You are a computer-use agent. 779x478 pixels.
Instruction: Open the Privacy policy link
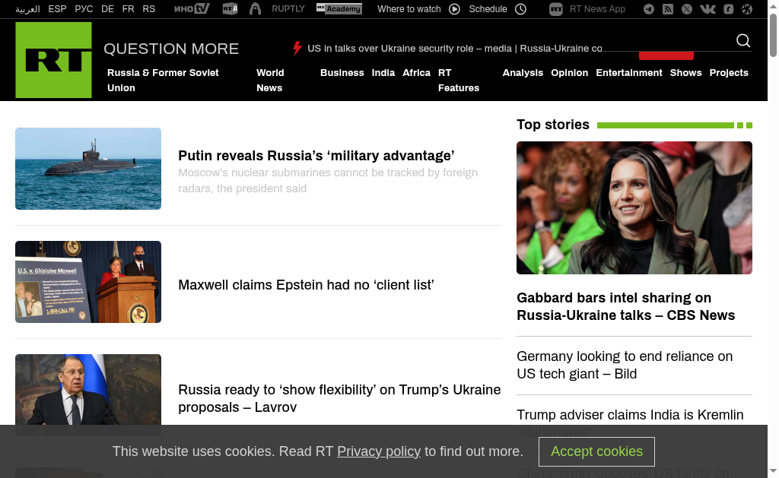tap(379, 451)
